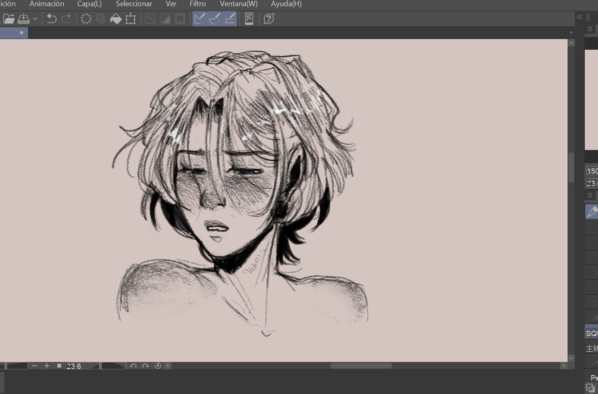The width and height of the screenshot is (598, 394).
Task: Click the horizontal scrollbar right arrow
Action: pos(564,366)
